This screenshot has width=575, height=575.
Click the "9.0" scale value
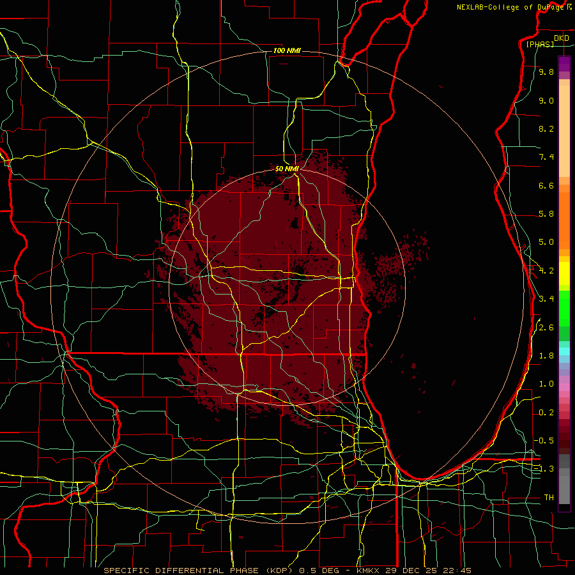pyautogui.click(x=546, y=100)
